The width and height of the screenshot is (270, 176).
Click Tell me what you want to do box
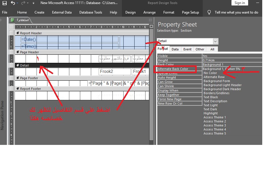click(x=236, y=12)
